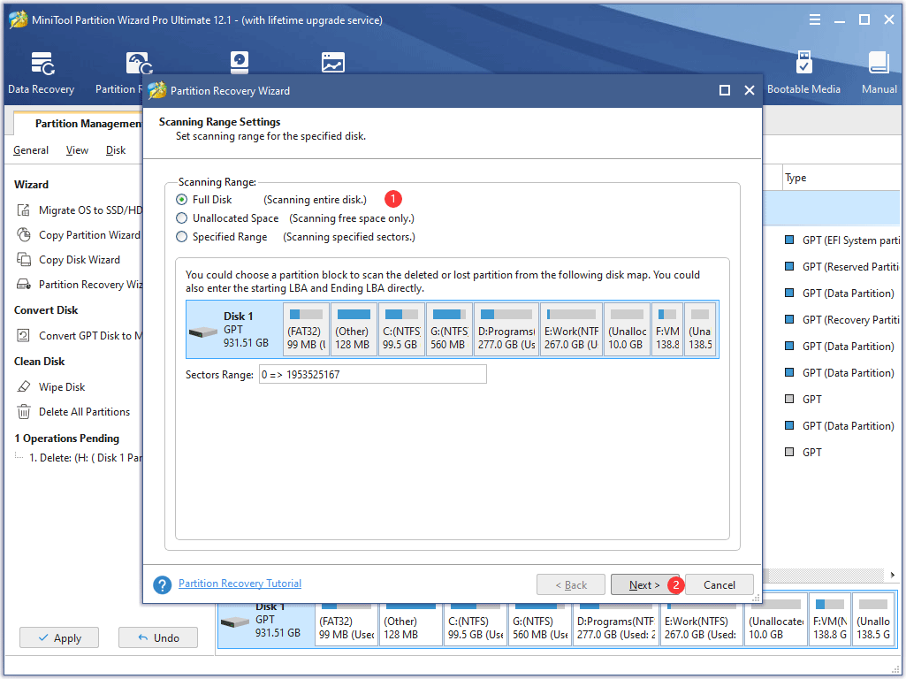Select Disk 1 GPT 931.51 GB in wizard map
906x679 pixels.
click(234, 330)
